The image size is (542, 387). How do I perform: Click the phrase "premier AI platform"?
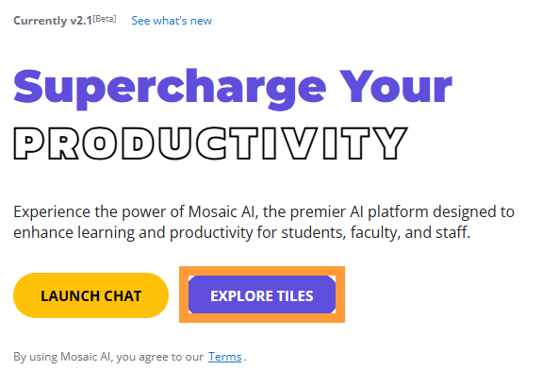[x=359, y=211]
